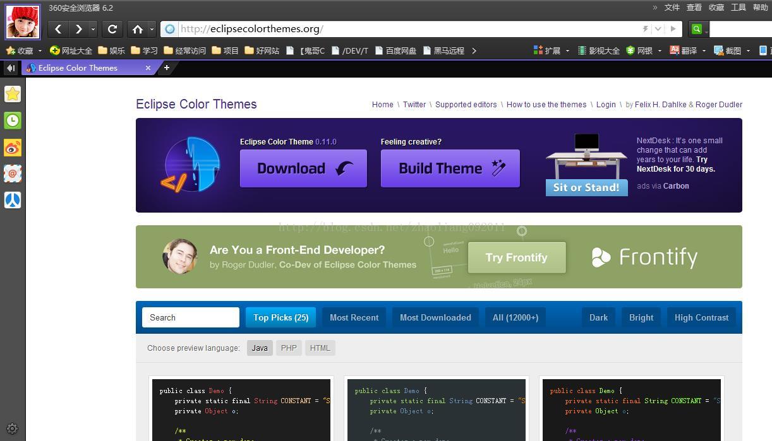Click the Try Frontify button
The width and height of the screenshot is (772, 441).
tap(517, 257)
